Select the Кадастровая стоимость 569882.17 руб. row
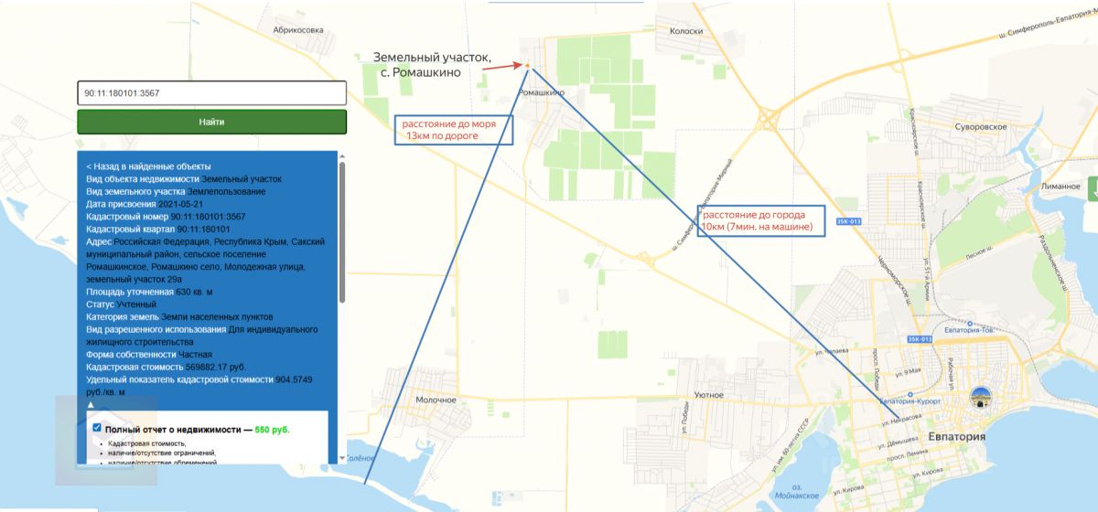Screen dimensions: 1098x512 click(166, 367)
